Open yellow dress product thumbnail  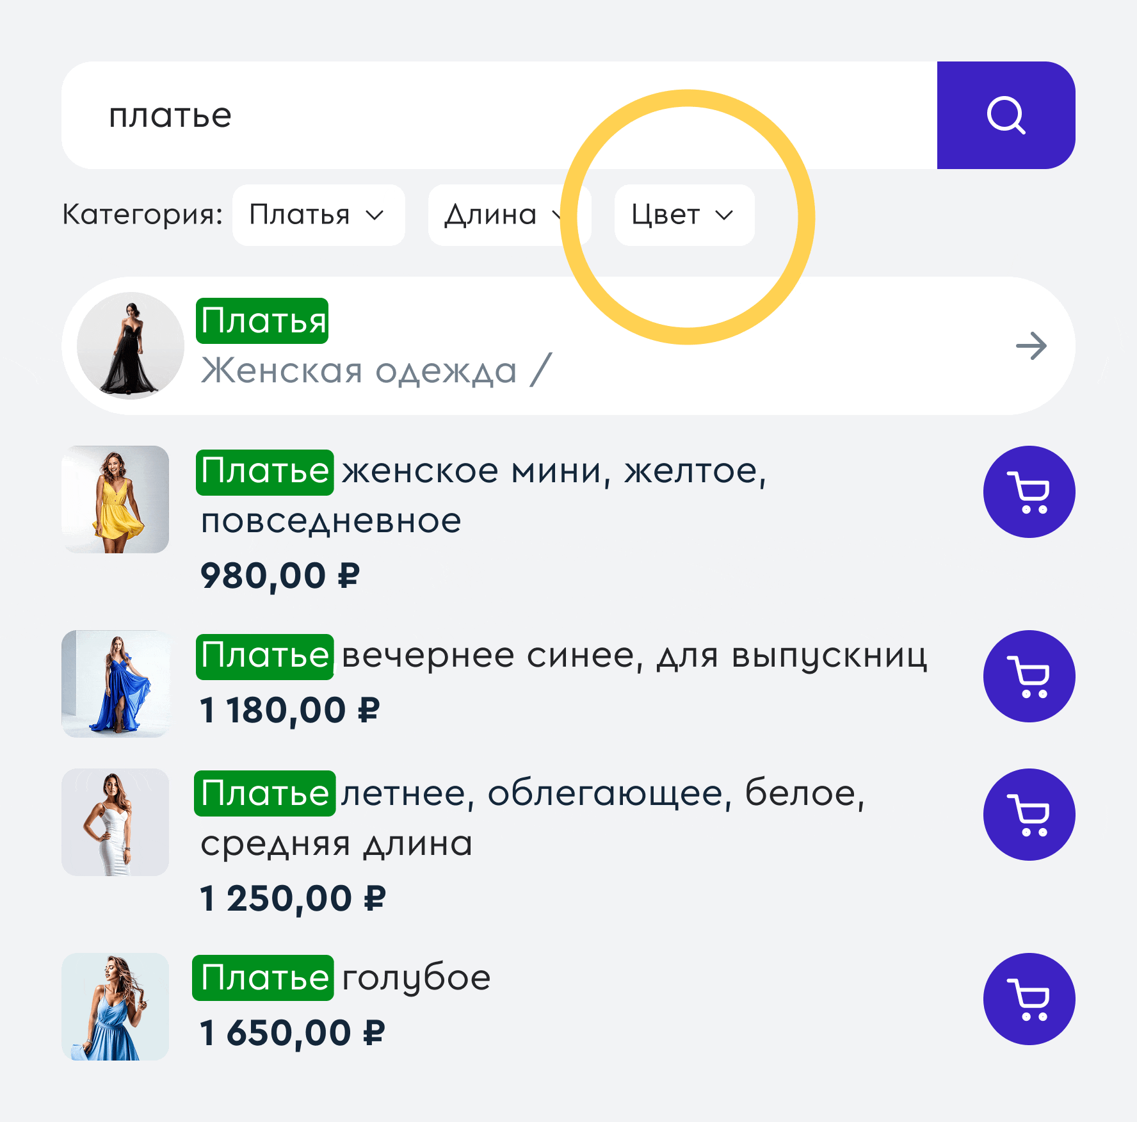[115, 500]
